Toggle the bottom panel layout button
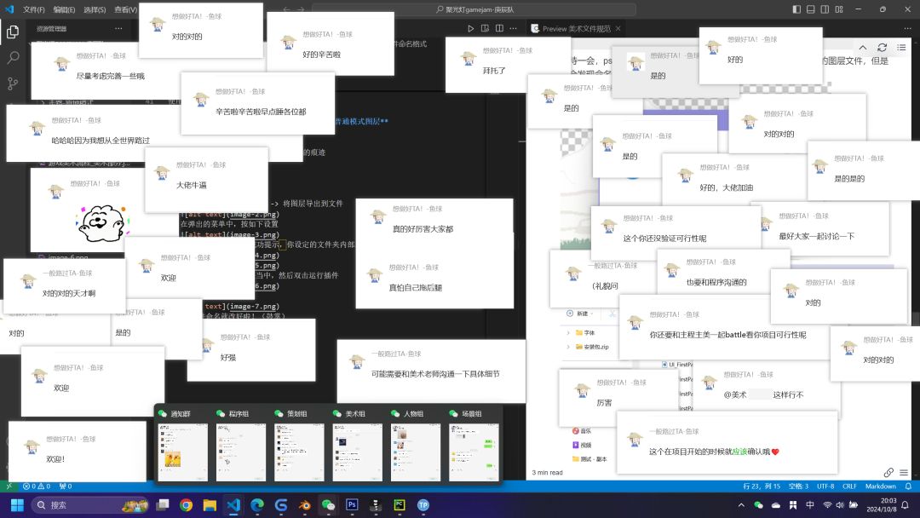The height and width of the screenshot is (518, 920). [x=810, y=9]
